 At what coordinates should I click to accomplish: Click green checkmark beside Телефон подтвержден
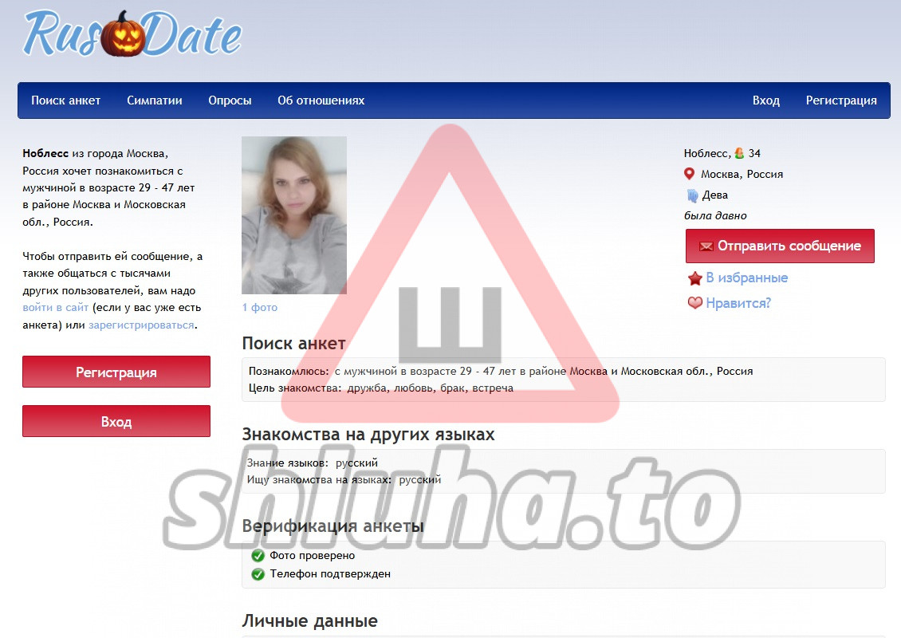click(x=258, y=573)
